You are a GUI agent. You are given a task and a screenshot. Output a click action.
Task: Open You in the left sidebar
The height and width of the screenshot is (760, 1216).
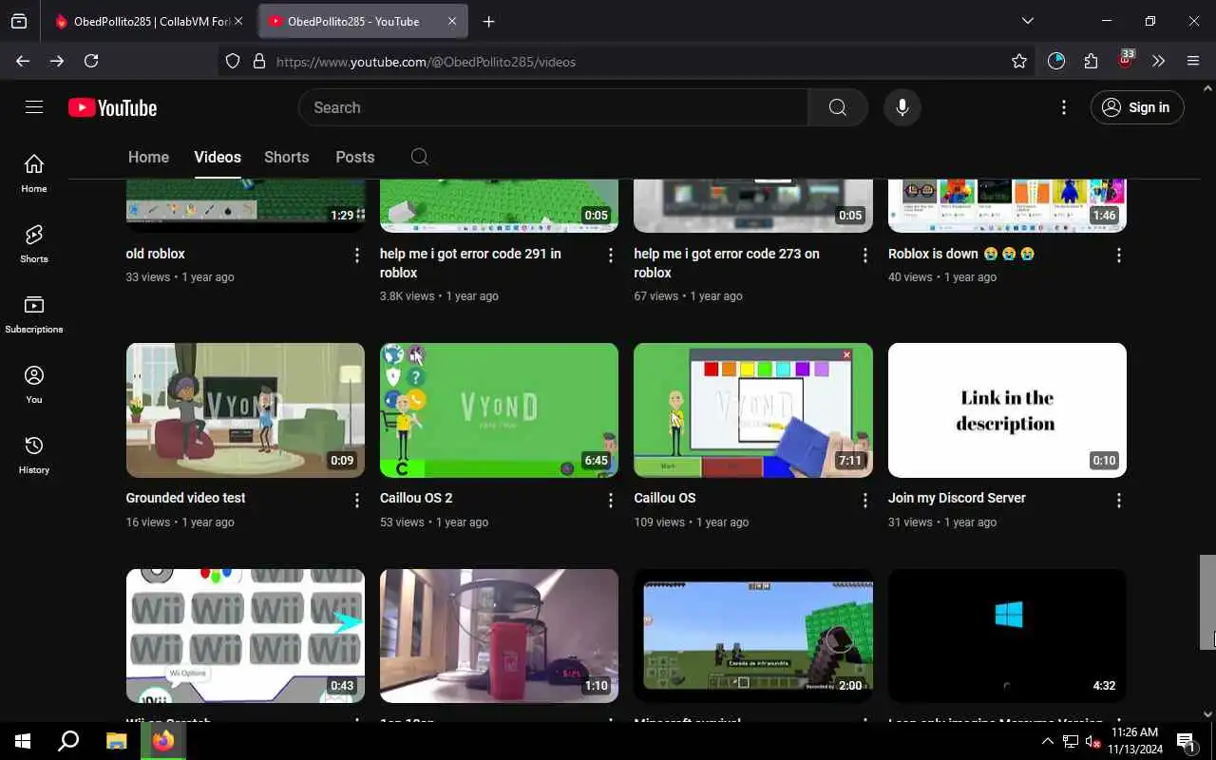tap(34, 384)
